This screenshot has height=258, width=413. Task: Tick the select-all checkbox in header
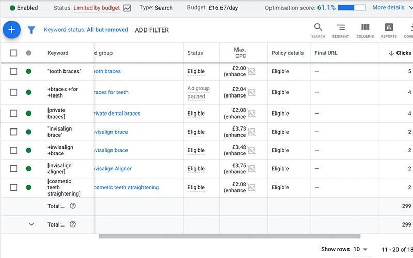tap(13, 53)
